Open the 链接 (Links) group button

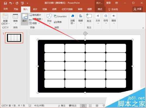[x=81, y=19]
